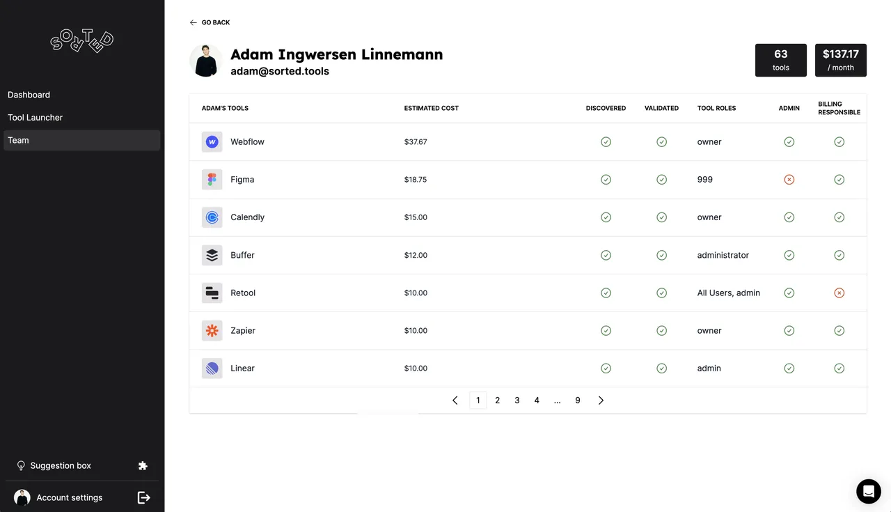Click the small avatar by Account settings
Viewport: 891px width, 512px height.
click(x=22, y=497)
